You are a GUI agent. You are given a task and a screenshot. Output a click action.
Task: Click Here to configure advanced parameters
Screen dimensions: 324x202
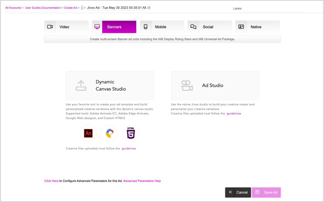pos(51,181)
